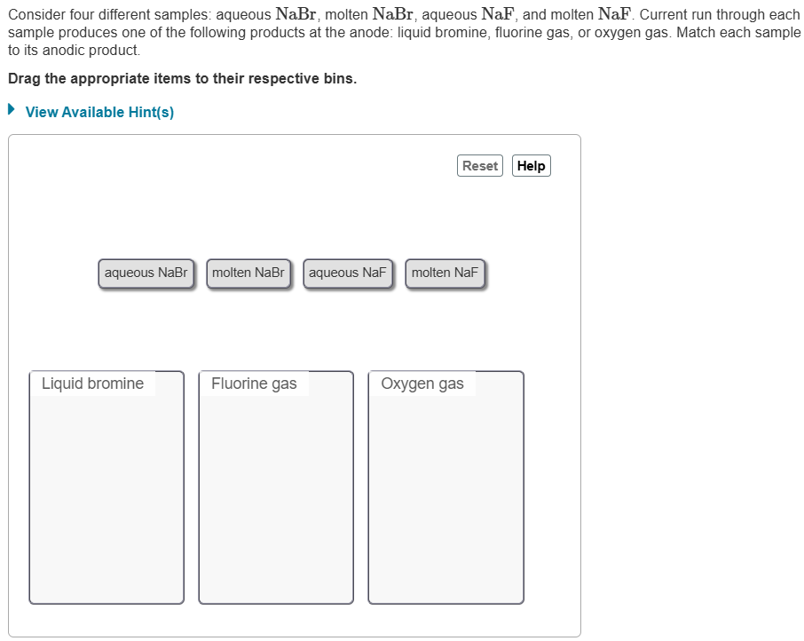This screenshot has height=641, width=804.
Task: Click the Reset button
Action: tap(479, 165)
